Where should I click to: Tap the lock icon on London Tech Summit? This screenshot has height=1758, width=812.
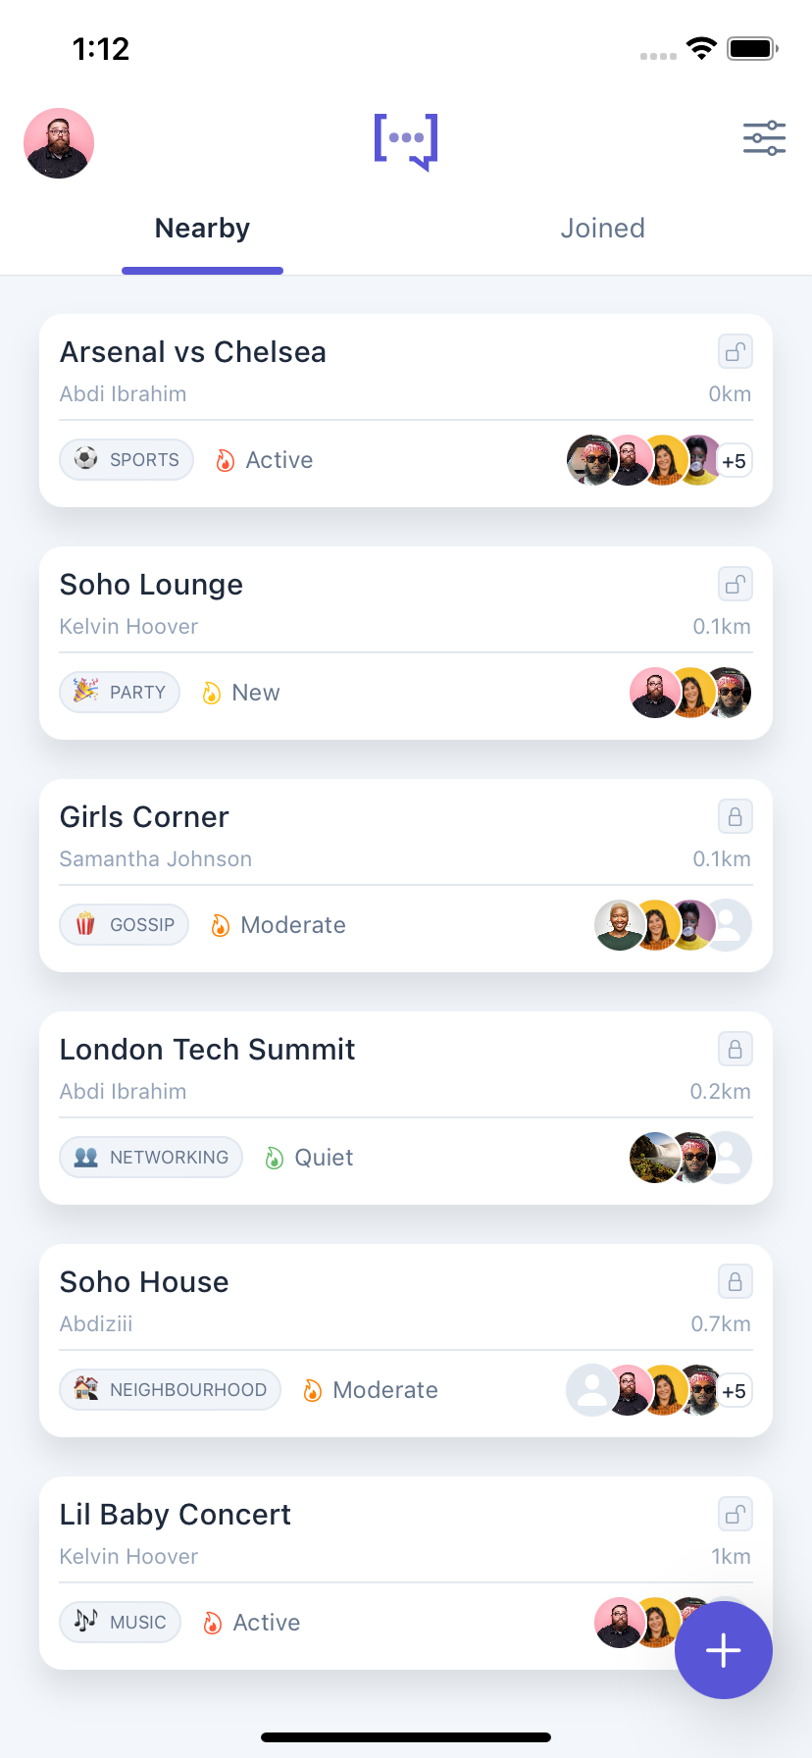(735, 1050)
